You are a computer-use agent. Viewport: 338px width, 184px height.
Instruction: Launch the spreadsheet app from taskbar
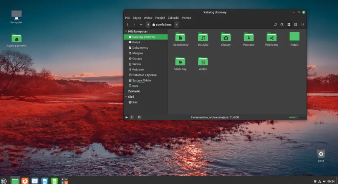point(55,181)
